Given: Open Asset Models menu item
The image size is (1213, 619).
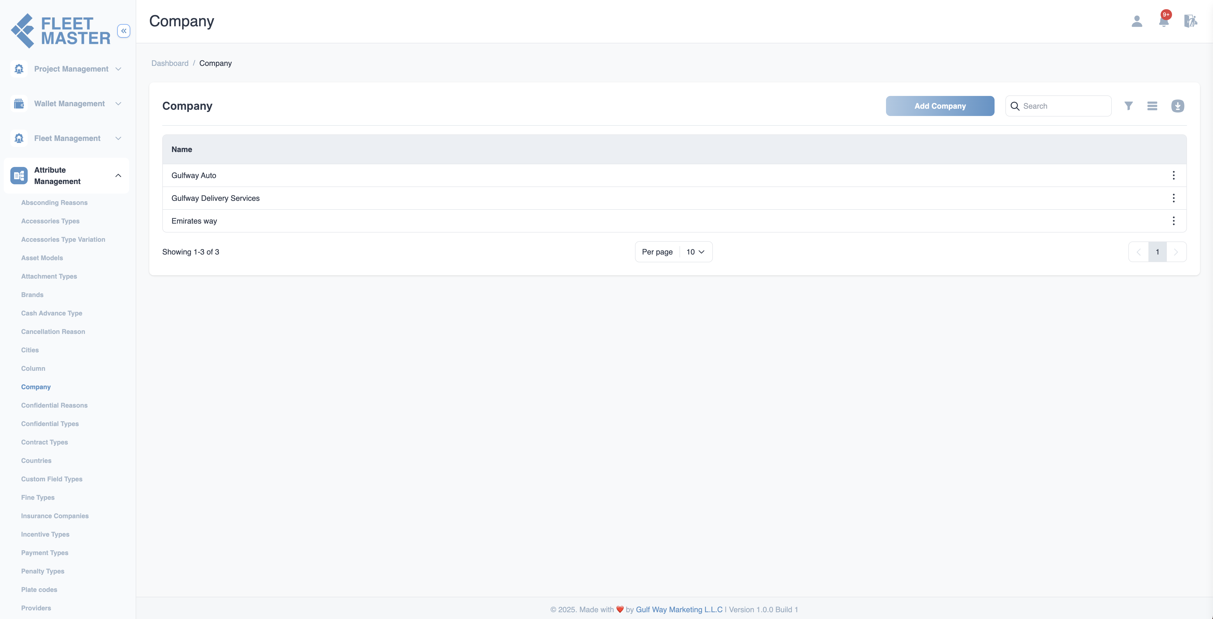Looking at the screenshot, I should [42, 258].
